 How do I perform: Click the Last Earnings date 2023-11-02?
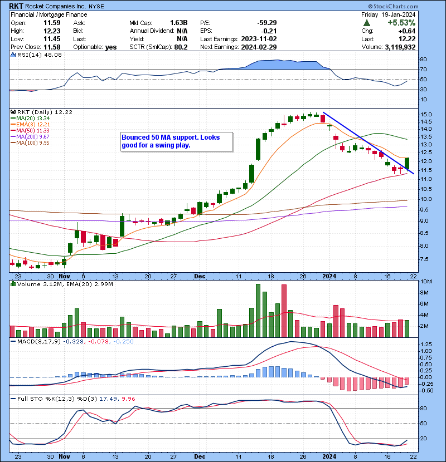259,39
